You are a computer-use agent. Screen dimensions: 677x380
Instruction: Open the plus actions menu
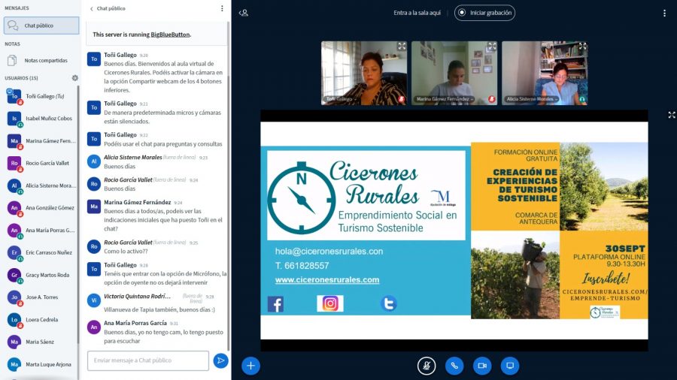coord(250,366)
